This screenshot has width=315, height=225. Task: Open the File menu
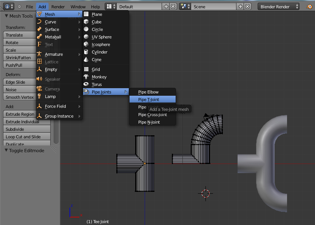coord(29,7)
